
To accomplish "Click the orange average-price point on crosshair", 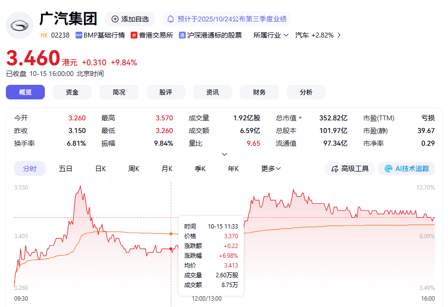I will coord(171,233).
